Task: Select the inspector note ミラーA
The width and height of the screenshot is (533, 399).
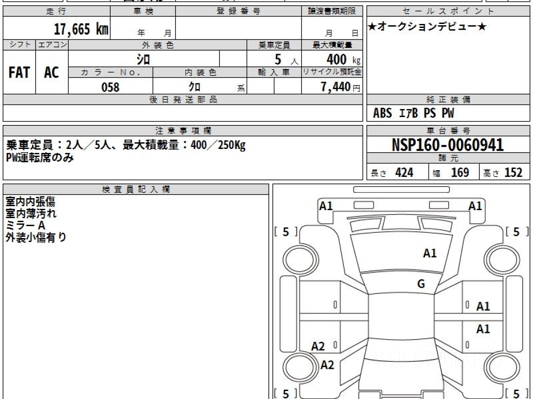Action: tap(25, 225)
